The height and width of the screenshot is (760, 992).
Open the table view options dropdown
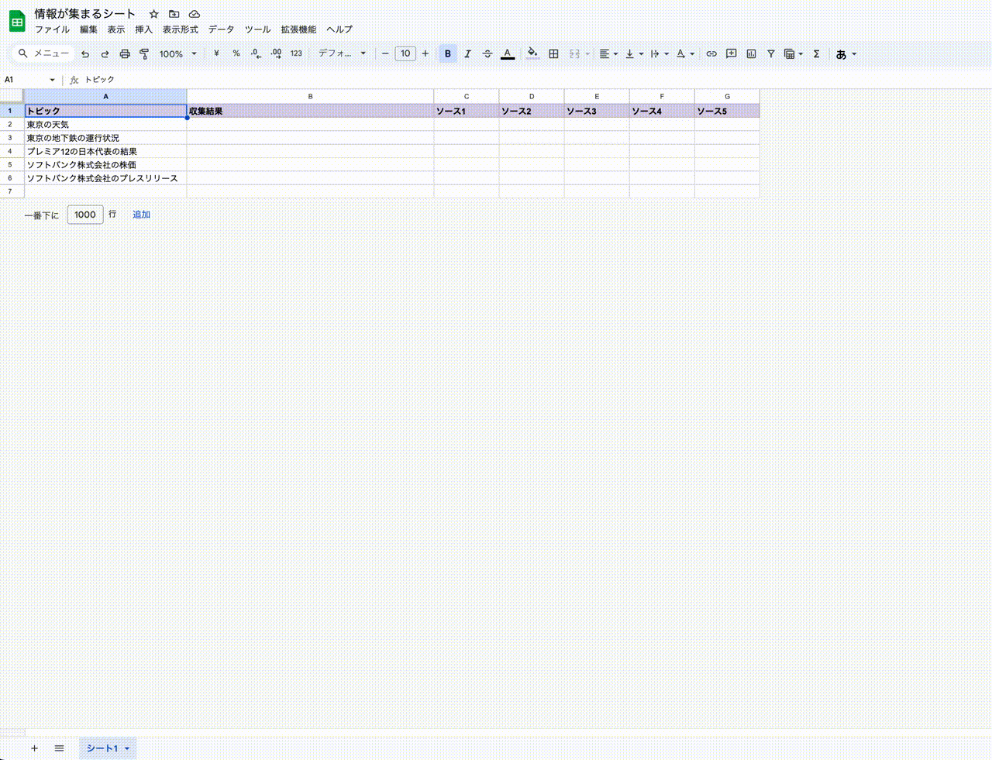click(794, 54)
